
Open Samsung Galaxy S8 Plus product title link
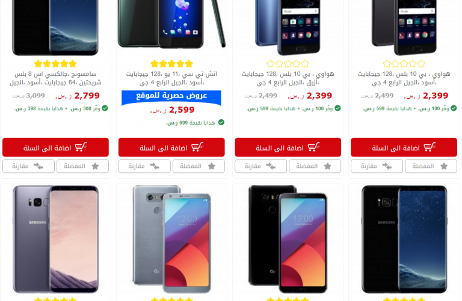[x=55, y=78]
